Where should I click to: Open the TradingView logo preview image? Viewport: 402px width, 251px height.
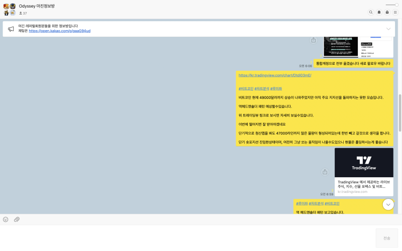364,163
